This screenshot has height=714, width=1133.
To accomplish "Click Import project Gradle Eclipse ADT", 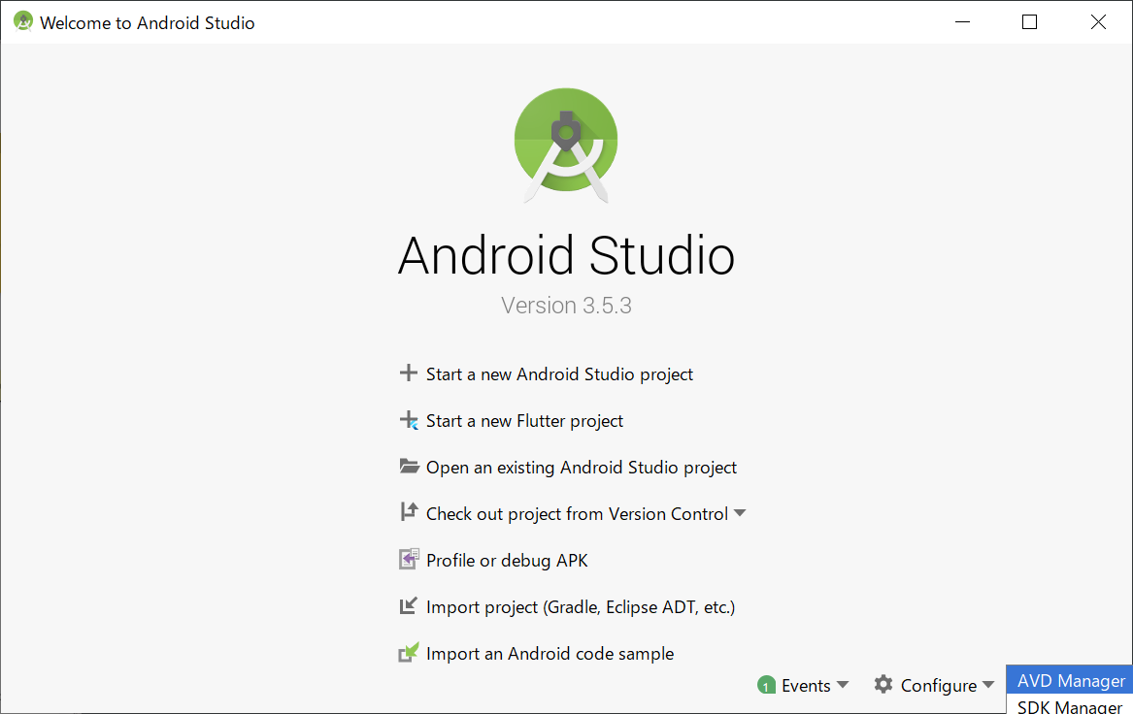I will [x=580, y=606].
